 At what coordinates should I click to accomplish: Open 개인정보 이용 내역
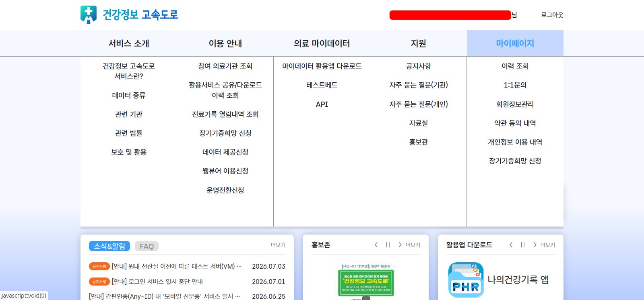pos(515,142)
